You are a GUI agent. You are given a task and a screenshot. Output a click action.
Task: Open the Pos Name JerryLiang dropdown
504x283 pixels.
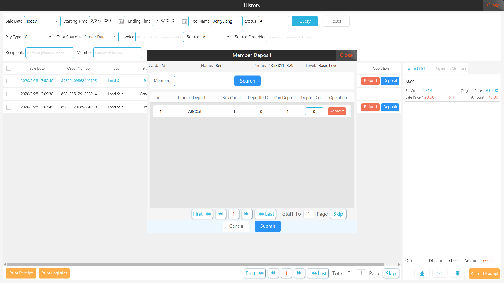pyautogui.click(x=227, y=21)
